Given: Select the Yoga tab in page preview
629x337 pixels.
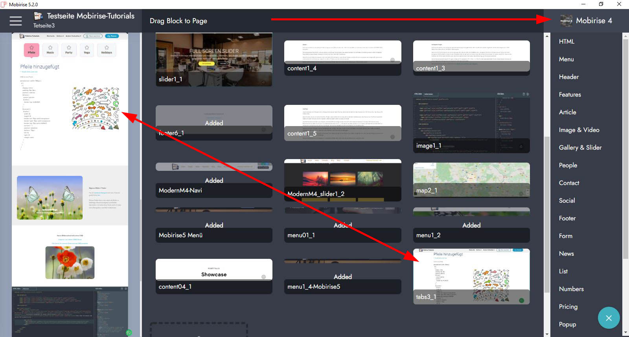Looking at the screenshot, I should point(87,50).
